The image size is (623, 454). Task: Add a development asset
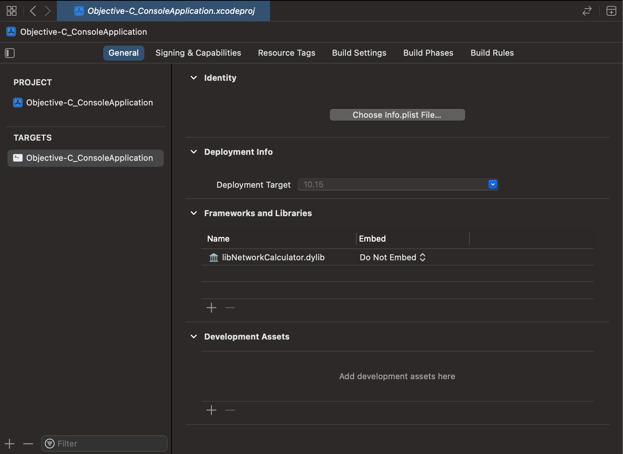(211, 410)
